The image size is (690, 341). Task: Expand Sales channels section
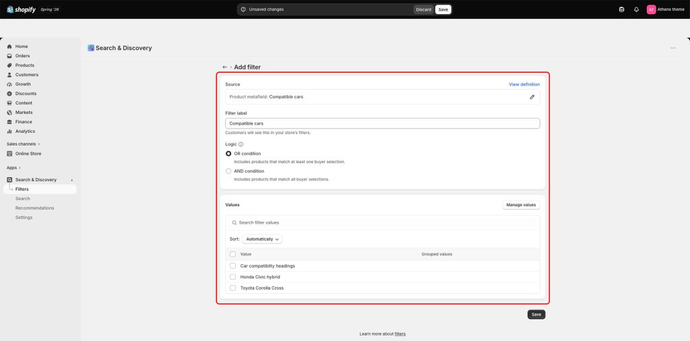coord(23,144)
